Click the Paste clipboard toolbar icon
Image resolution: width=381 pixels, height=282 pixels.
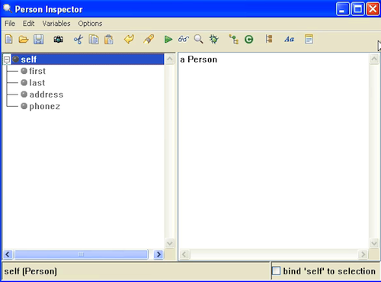pyautogui.click(x=109, y=40)
